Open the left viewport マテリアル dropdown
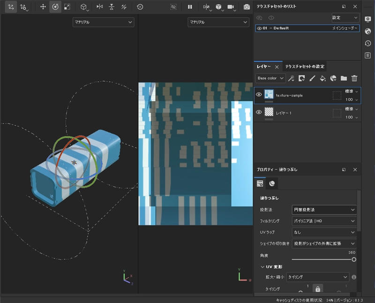 pyautogui.click(x=103, y=22)
